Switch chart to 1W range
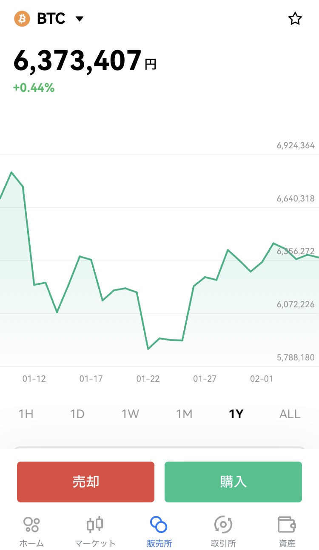Screen dimensions: 319x550 pos(130,414)
